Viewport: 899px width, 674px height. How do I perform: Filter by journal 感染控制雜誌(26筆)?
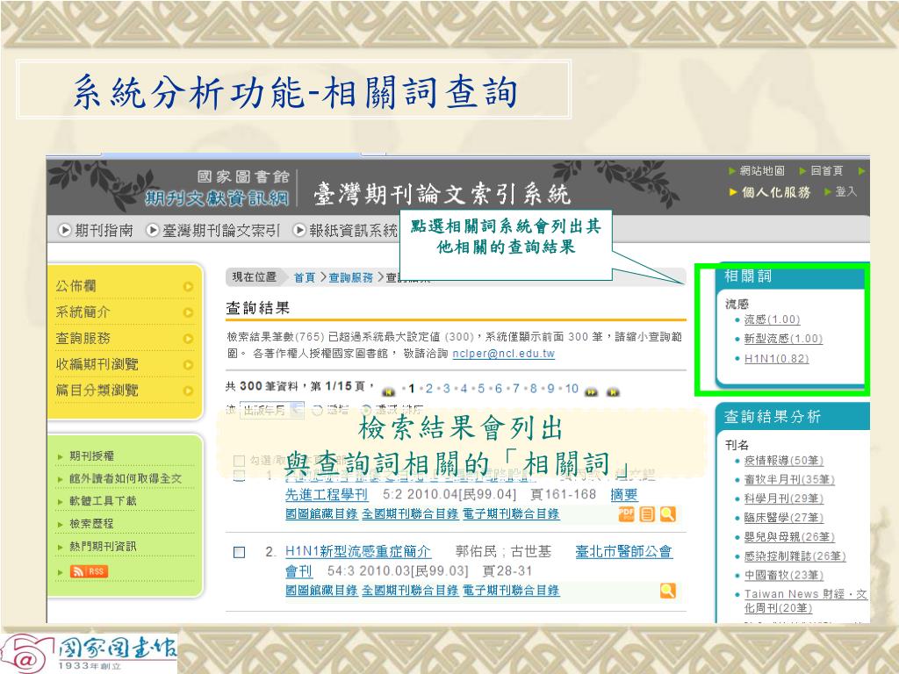click(795, 556)
